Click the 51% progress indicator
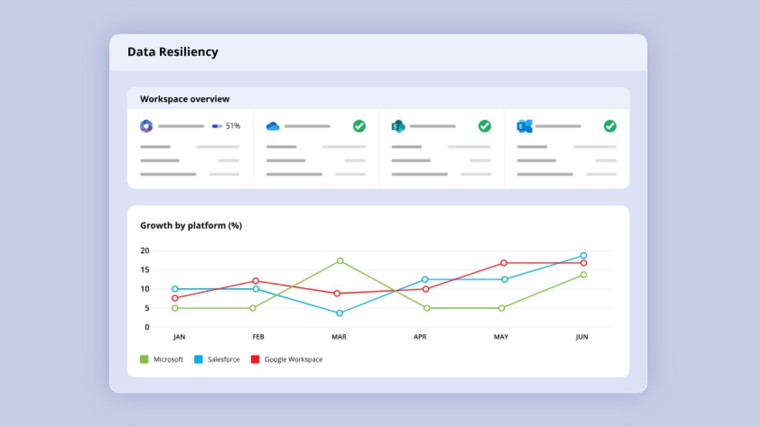Image resolution: width=760 pixels, height=427 pixels. point(226,126)
